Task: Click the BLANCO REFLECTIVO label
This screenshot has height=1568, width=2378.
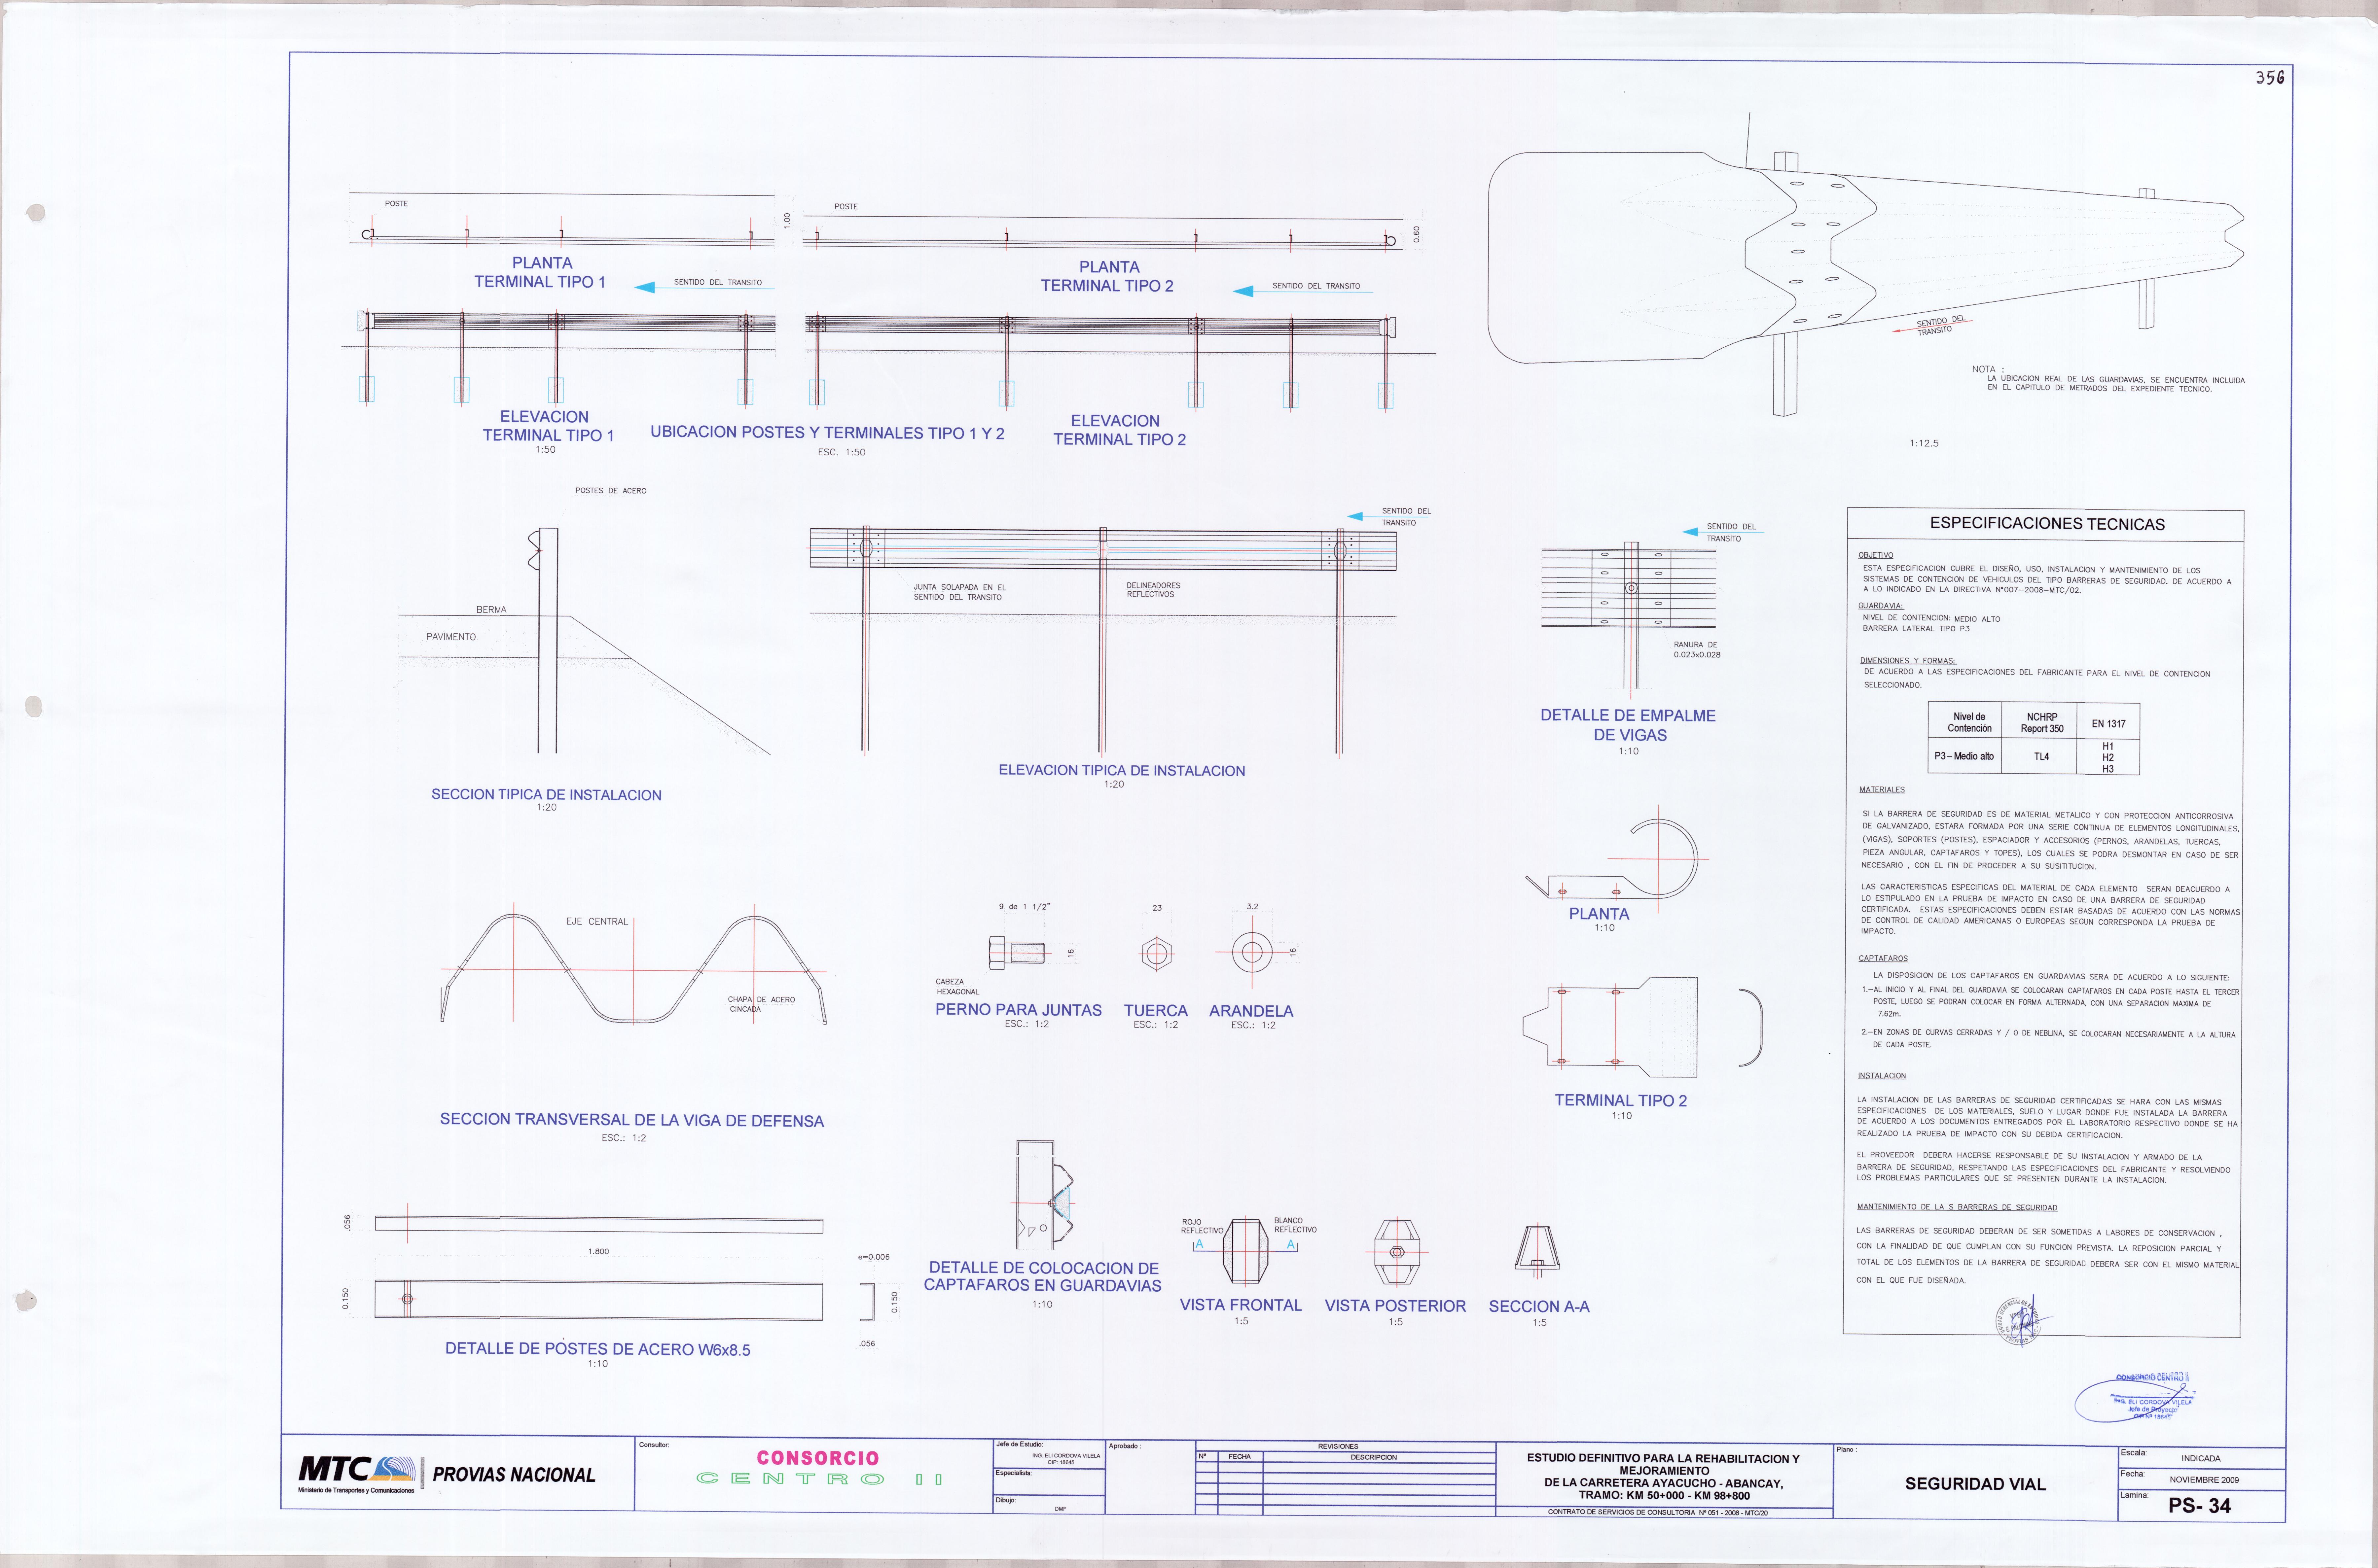Action: (1295, 1225)
